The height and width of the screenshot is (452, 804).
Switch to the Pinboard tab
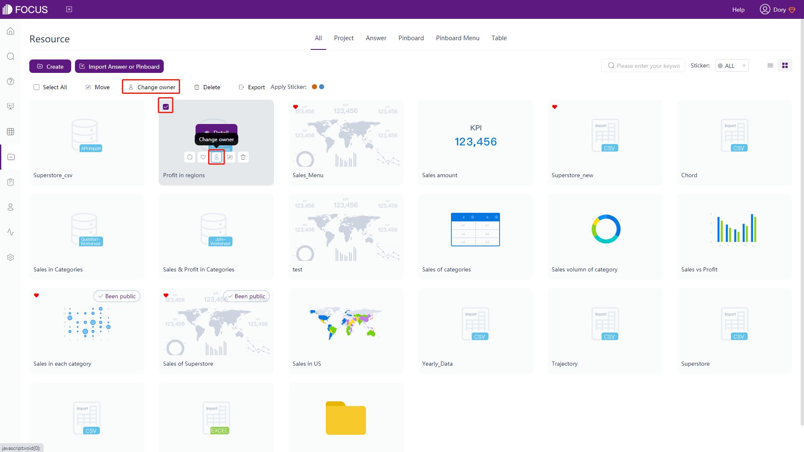click(x=411, y=38)
